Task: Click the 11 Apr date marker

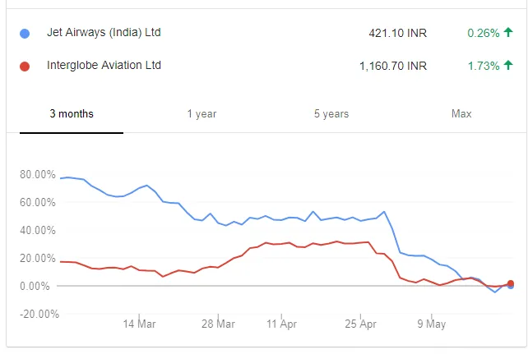Action: coord(282,324)
